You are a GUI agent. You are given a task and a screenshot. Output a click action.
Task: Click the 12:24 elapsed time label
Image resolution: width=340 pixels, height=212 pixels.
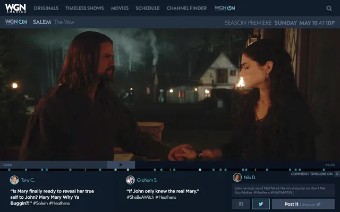point(7,165)
